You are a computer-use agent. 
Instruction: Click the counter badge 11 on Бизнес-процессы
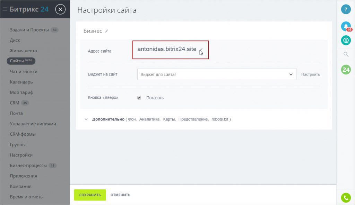point(52,166)
